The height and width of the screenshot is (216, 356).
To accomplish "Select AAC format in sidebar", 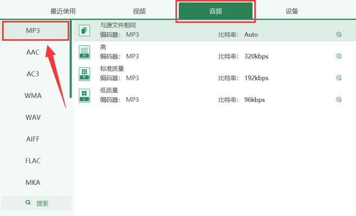I will tap(33, 52).
